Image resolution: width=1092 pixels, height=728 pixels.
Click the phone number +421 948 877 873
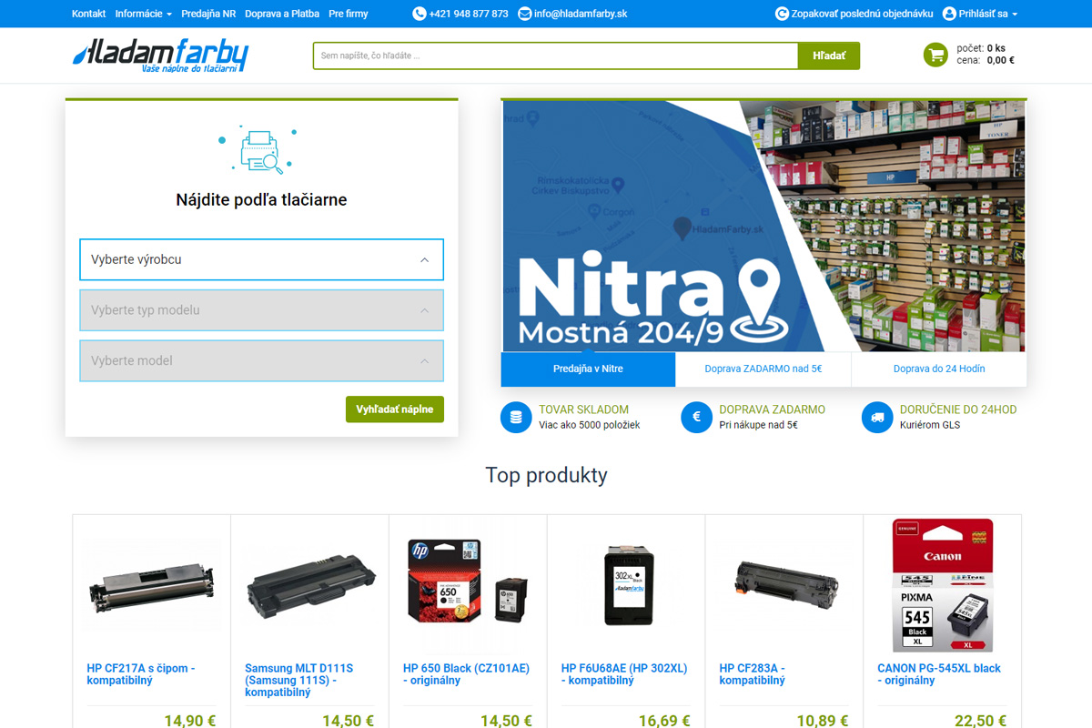click(469, 14)
